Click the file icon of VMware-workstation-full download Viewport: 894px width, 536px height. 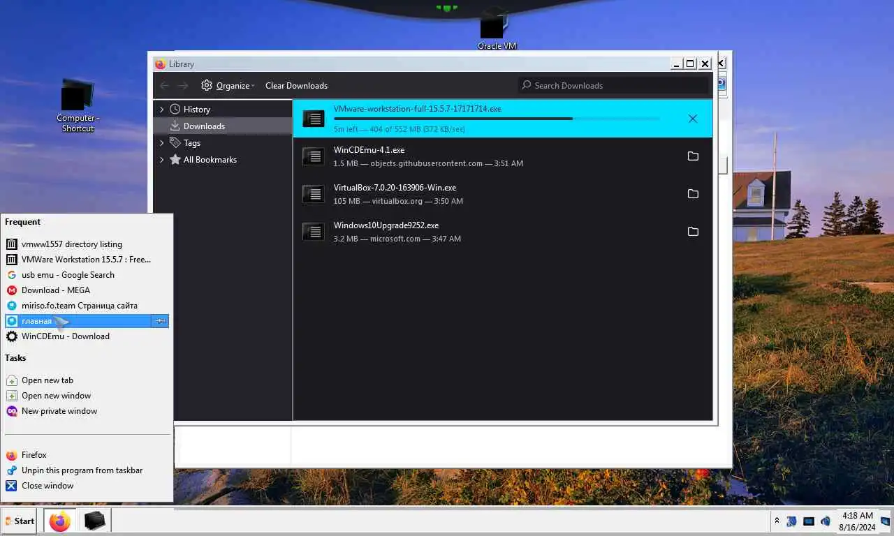pyautogui.click(x=314, y=119)
